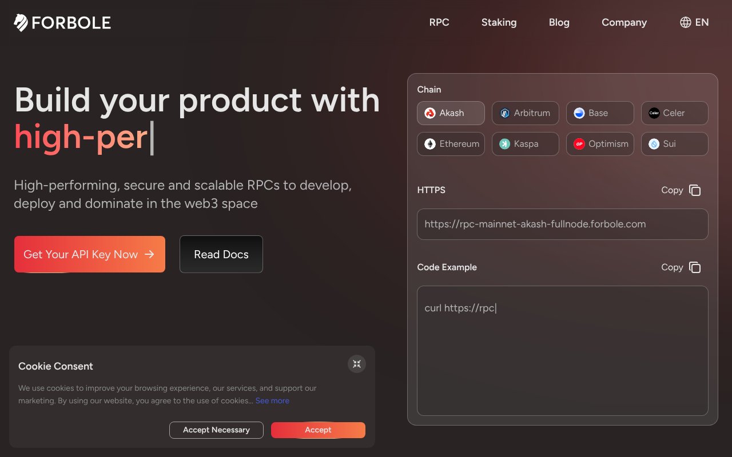
Task: Click the Arbitrum logo icon
Action: click(x=505, y=113)
